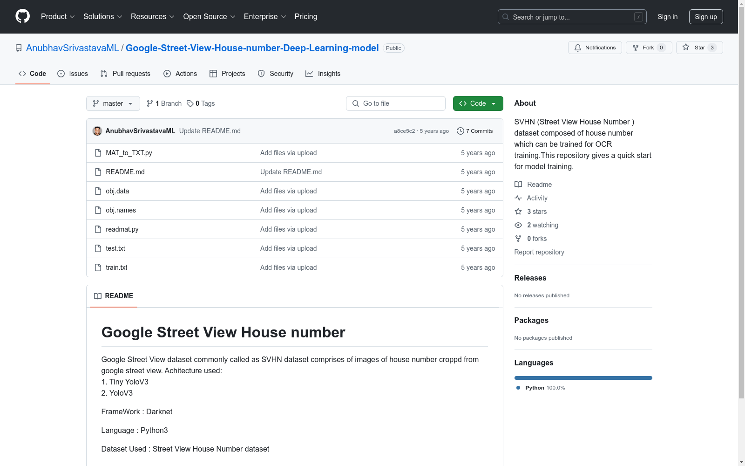Click the Report repository link
Image resolution: width=745 pixels, height=466 pixels.
[x=539, y=252]
